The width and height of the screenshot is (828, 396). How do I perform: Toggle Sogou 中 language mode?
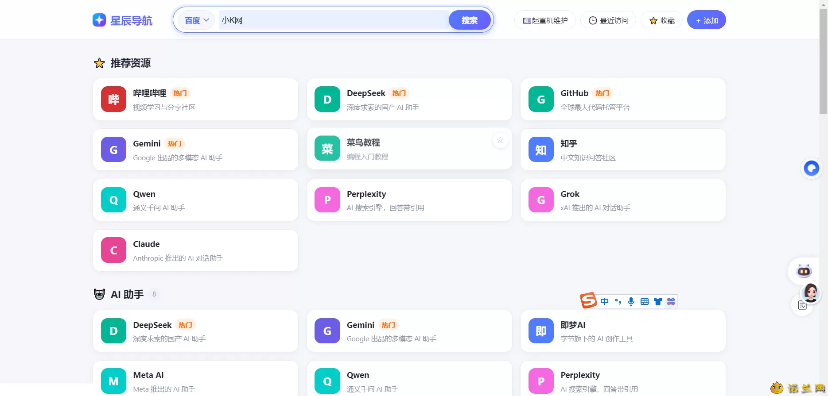tap(605, 301)
